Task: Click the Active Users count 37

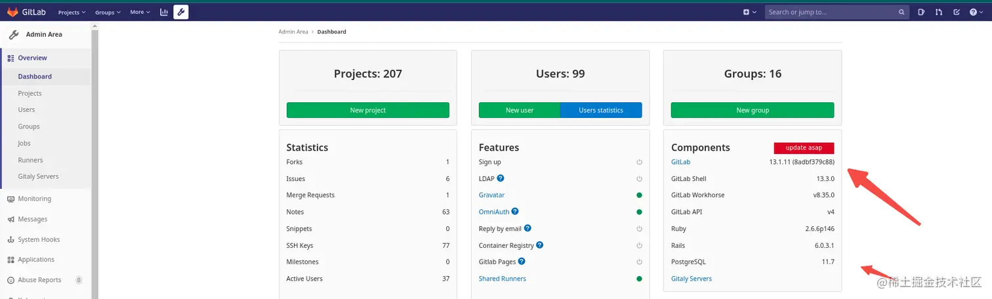Action: 446,279
